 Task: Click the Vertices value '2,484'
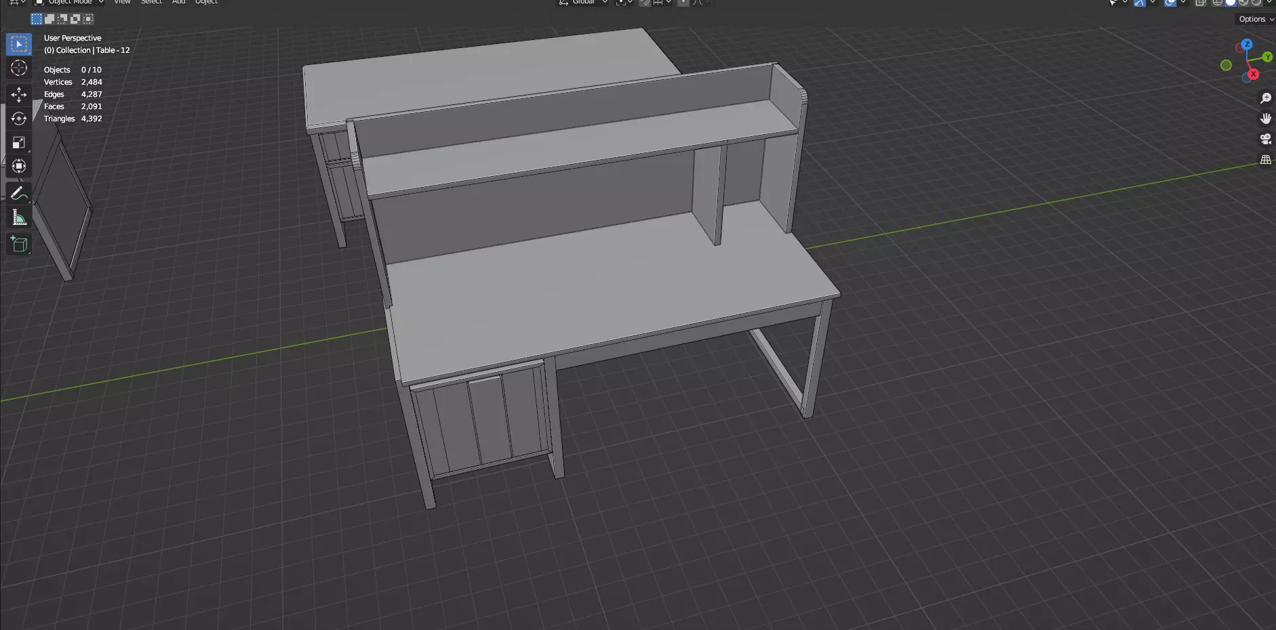pyautogui.click(x=92, y=82)
